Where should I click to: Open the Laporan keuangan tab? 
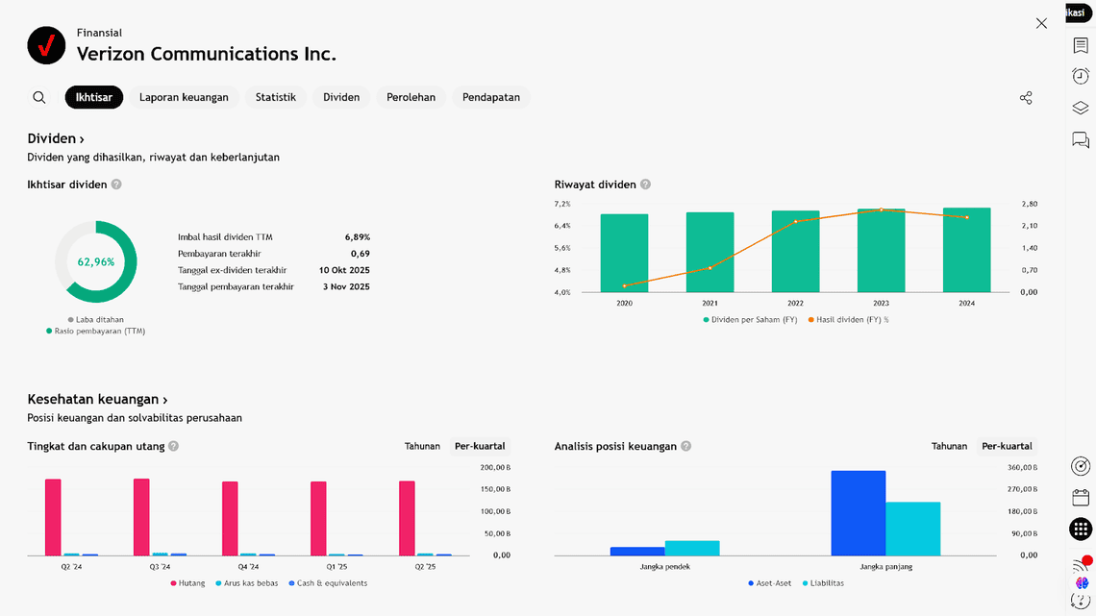184,97
